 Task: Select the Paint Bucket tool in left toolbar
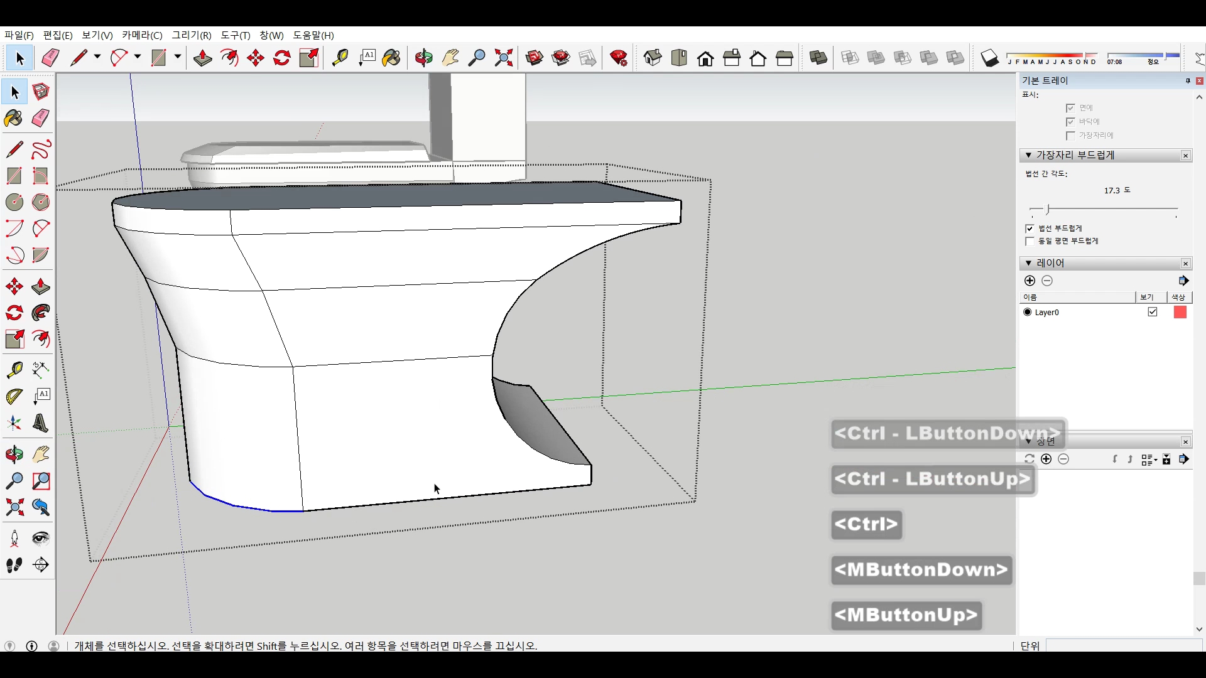pyautogui.click(x=14, y=118)
